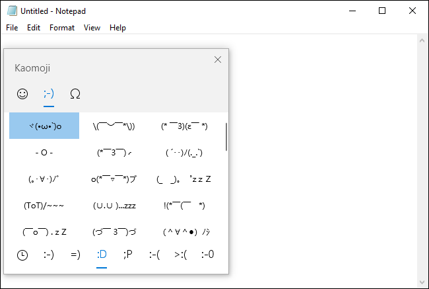The height and width of the screenshot is (289, 429).
Task: Choose the ;P playful category
Action: (x=127, y=255)
